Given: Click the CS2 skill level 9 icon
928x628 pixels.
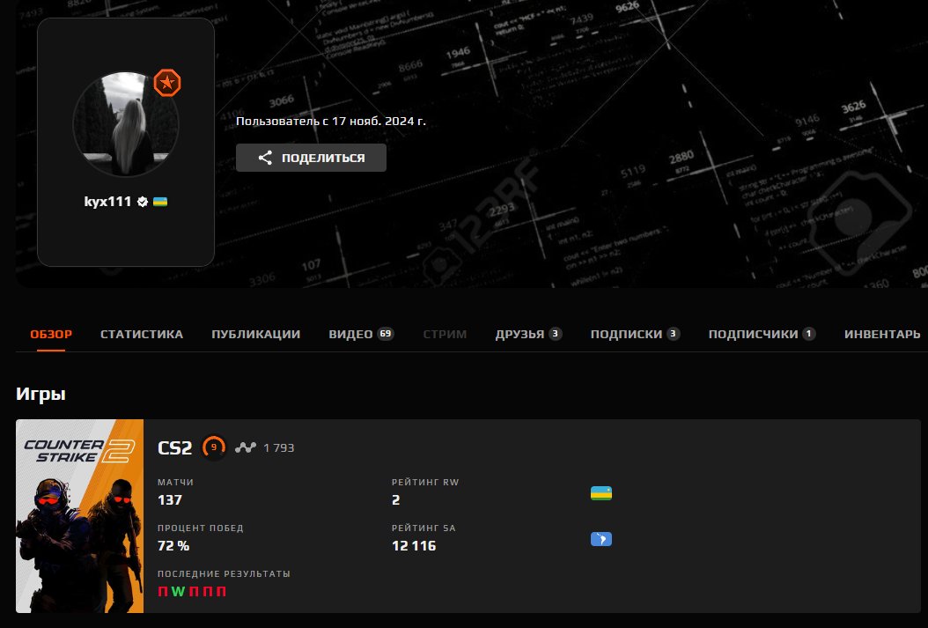Looking at the screenshot, I should click(x=213, y=447).
